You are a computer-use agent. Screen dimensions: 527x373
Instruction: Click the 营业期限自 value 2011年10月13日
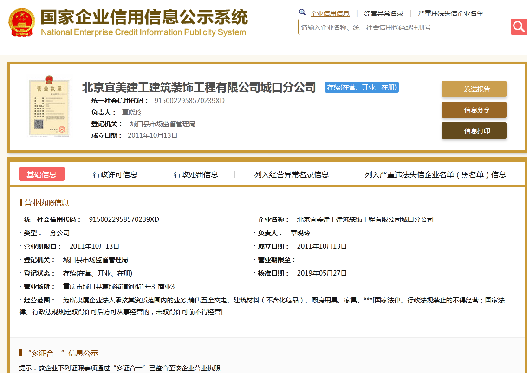94,246
